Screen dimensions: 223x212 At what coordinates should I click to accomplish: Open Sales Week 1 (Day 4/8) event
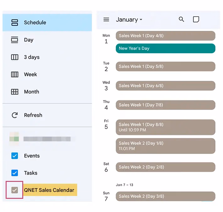click(x=166, y=36)
